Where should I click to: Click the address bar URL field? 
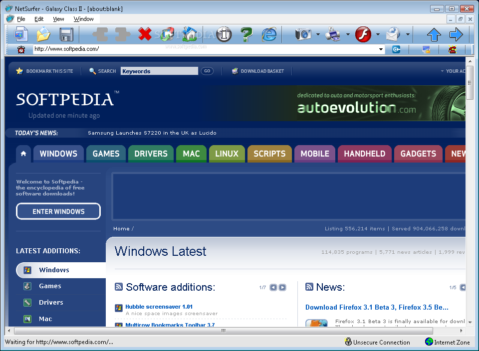coord(205,49)
